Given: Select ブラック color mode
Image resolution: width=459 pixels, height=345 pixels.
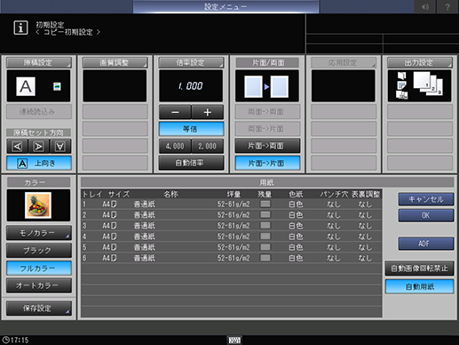Looking at the screenshot, I should [x=39, y=251].
